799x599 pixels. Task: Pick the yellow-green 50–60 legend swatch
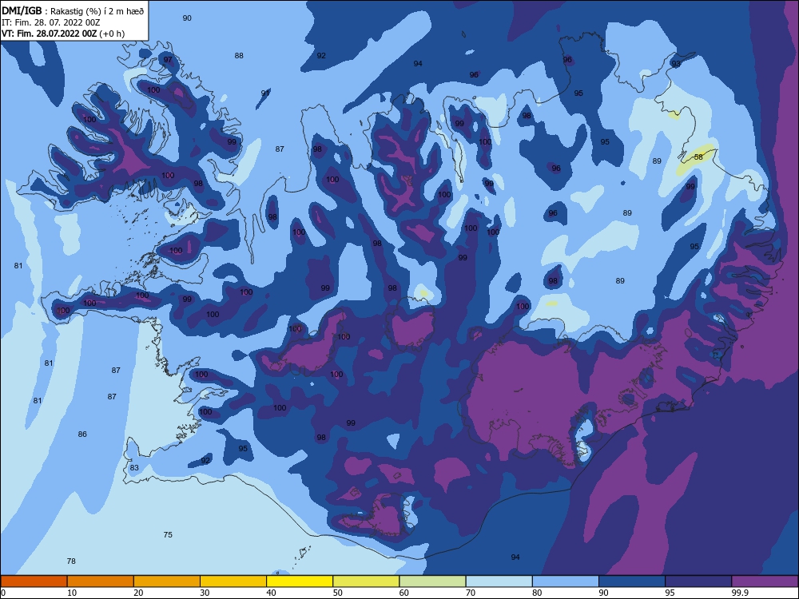click(366, 581)
